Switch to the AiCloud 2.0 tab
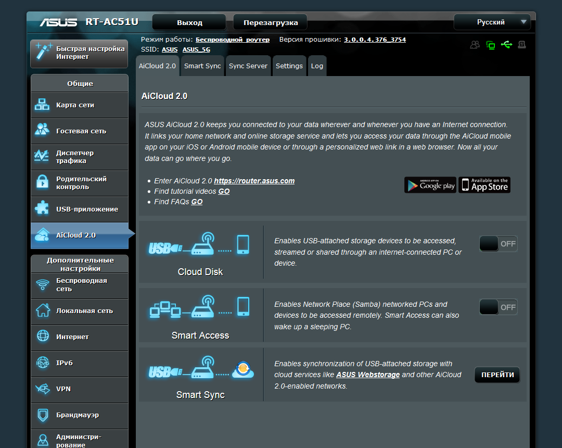This screenshot has width=562, height=448. click(157, 66)
